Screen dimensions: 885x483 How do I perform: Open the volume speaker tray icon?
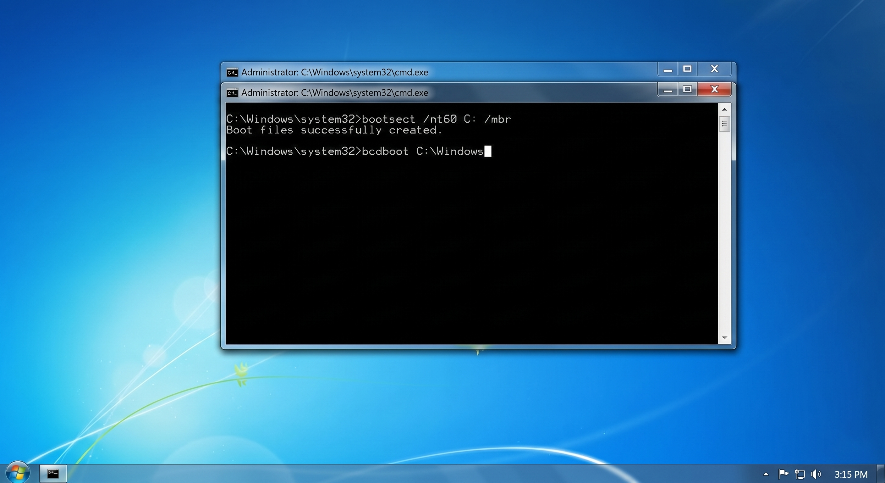[816, 474]
